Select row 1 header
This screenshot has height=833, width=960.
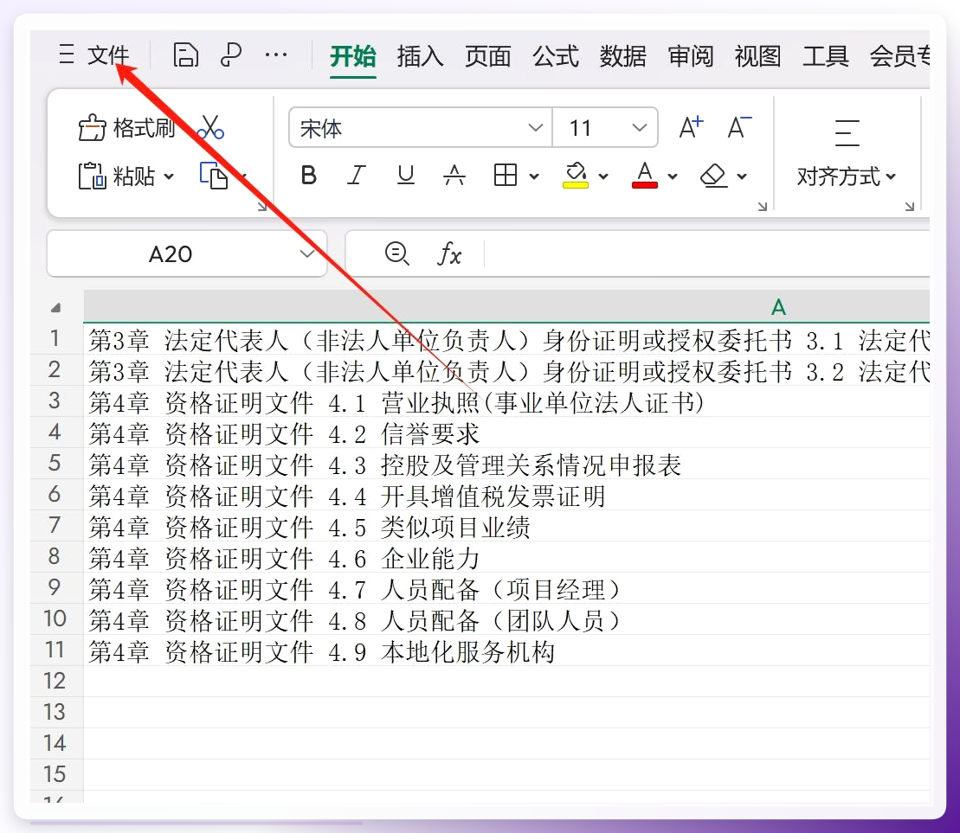[55, 338]
